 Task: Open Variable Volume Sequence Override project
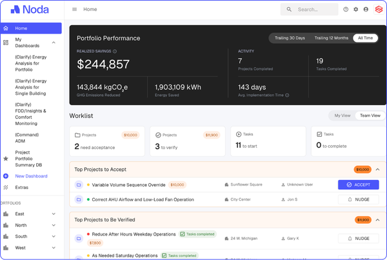click(x=128, y=185)
